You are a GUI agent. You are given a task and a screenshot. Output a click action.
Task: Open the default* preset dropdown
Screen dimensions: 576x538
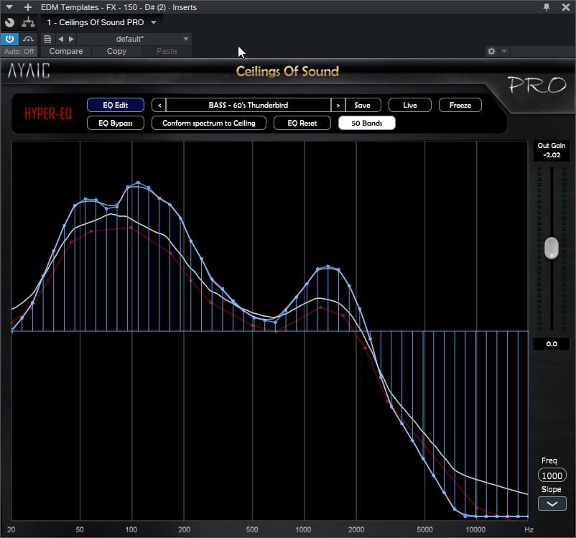pos(134,39)
